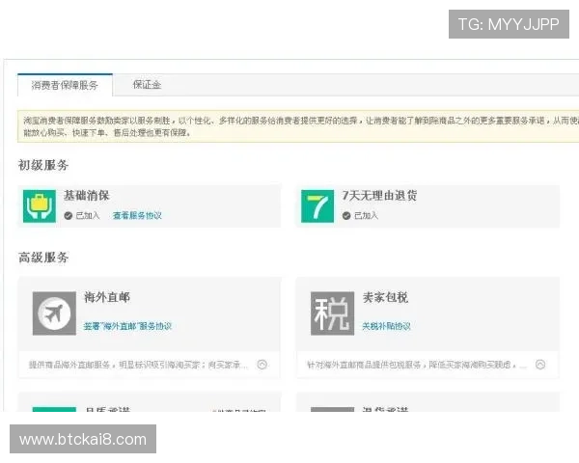Click the 已加入 checkmark under 7天无理由退货
Screen dimensions: 579x463
[346, 216]
